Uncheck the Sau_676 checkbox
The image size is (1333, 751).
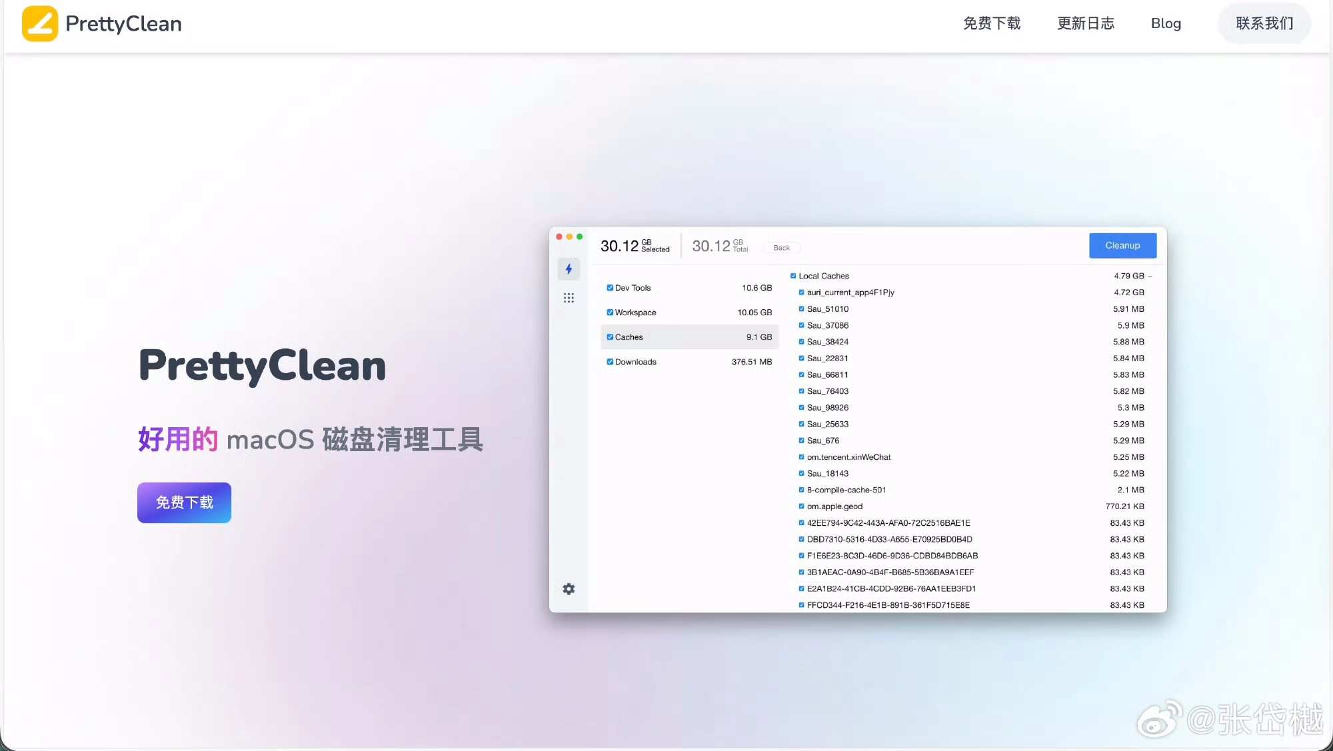click(x=801, y=440)
